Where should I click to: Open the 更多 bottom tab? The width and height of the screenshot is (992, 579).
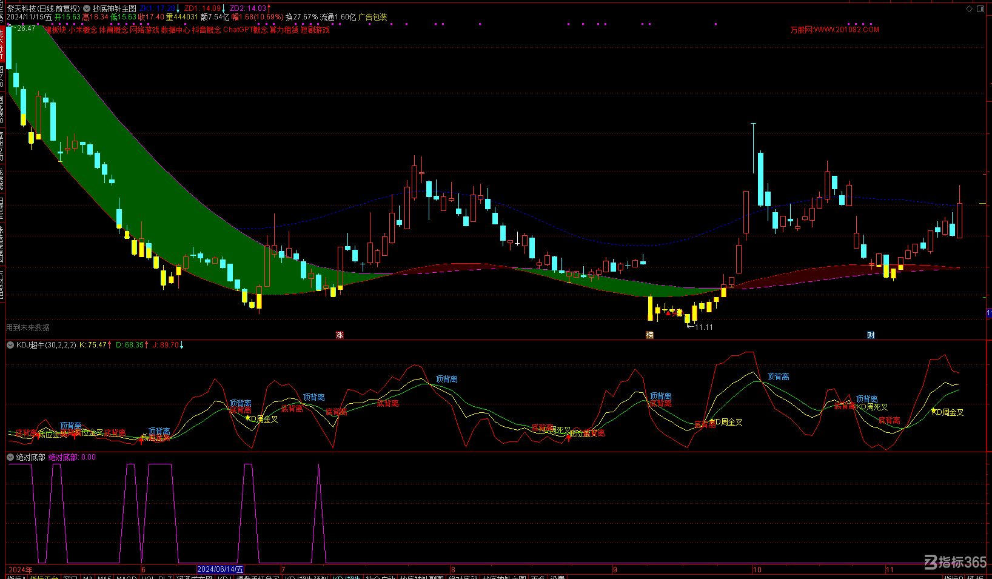(538, 577)
